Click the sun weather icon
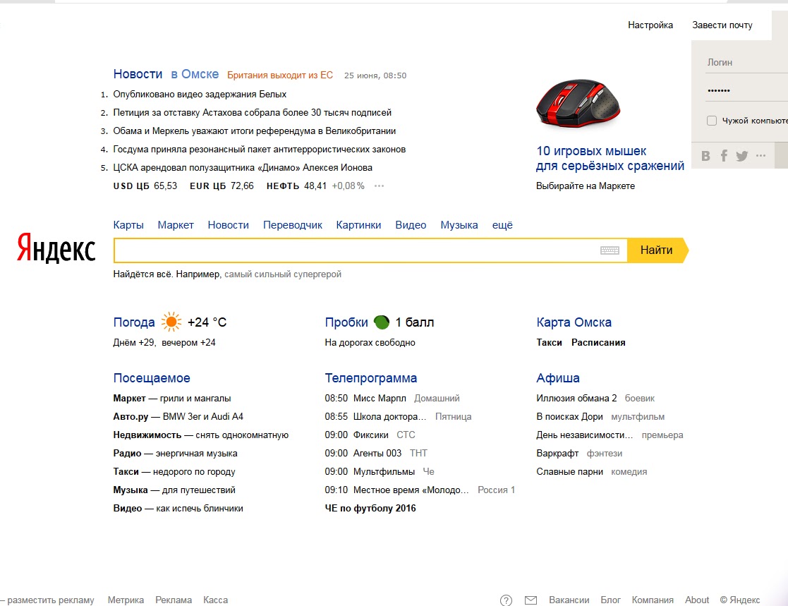Image resolution: width=788 pixels, height=606 pixels. coord(171,322)
